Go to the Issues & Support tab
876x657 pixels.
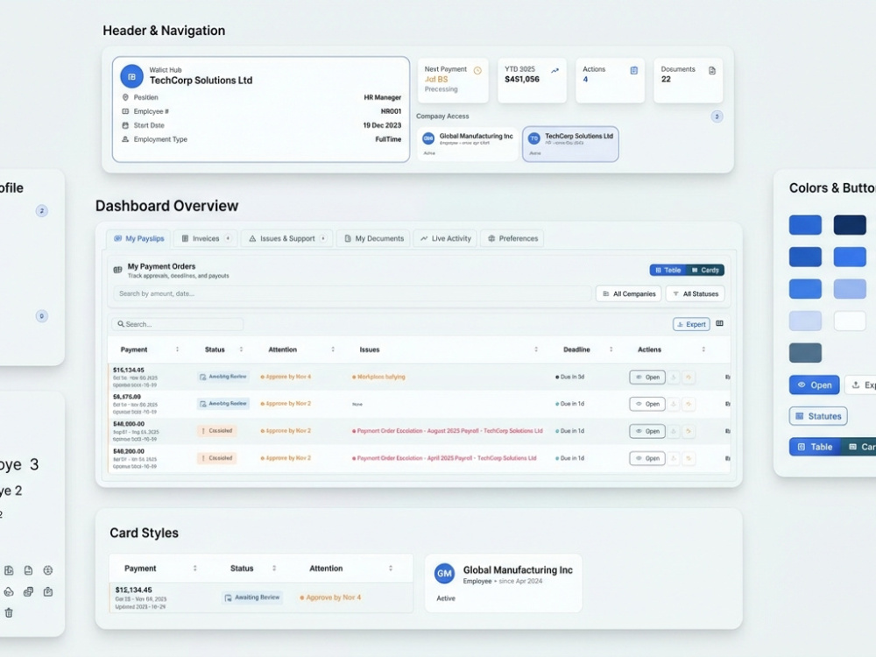click(x=286, y=238)
